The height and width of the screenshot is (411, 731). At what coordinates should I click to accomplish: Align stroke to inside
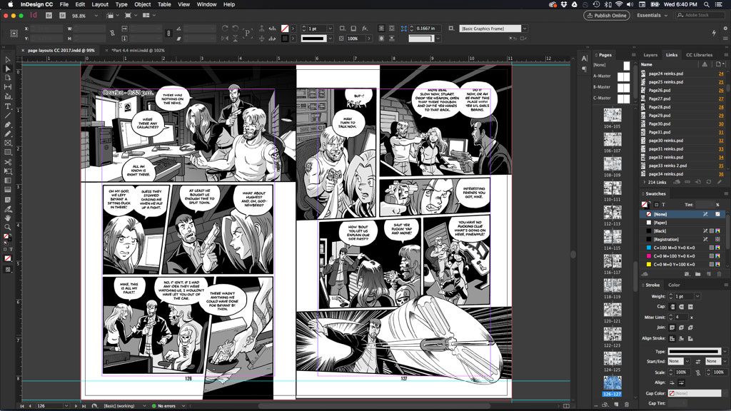(681, 338)
